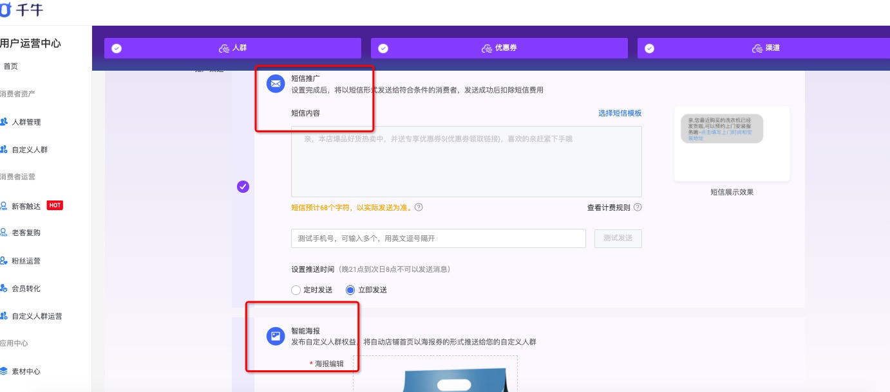This screenshot has height=392, width=890.
Task: Open 老客复购 menu item
Action: [26, 233]
